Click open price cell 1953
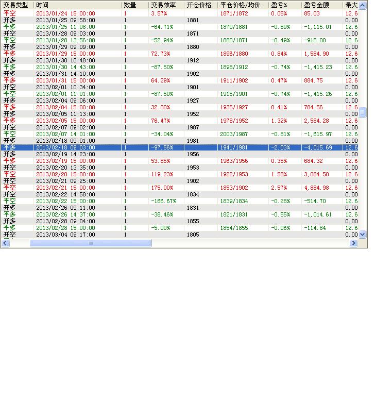This screenshot has height=400, width=392. pos(193,168)
